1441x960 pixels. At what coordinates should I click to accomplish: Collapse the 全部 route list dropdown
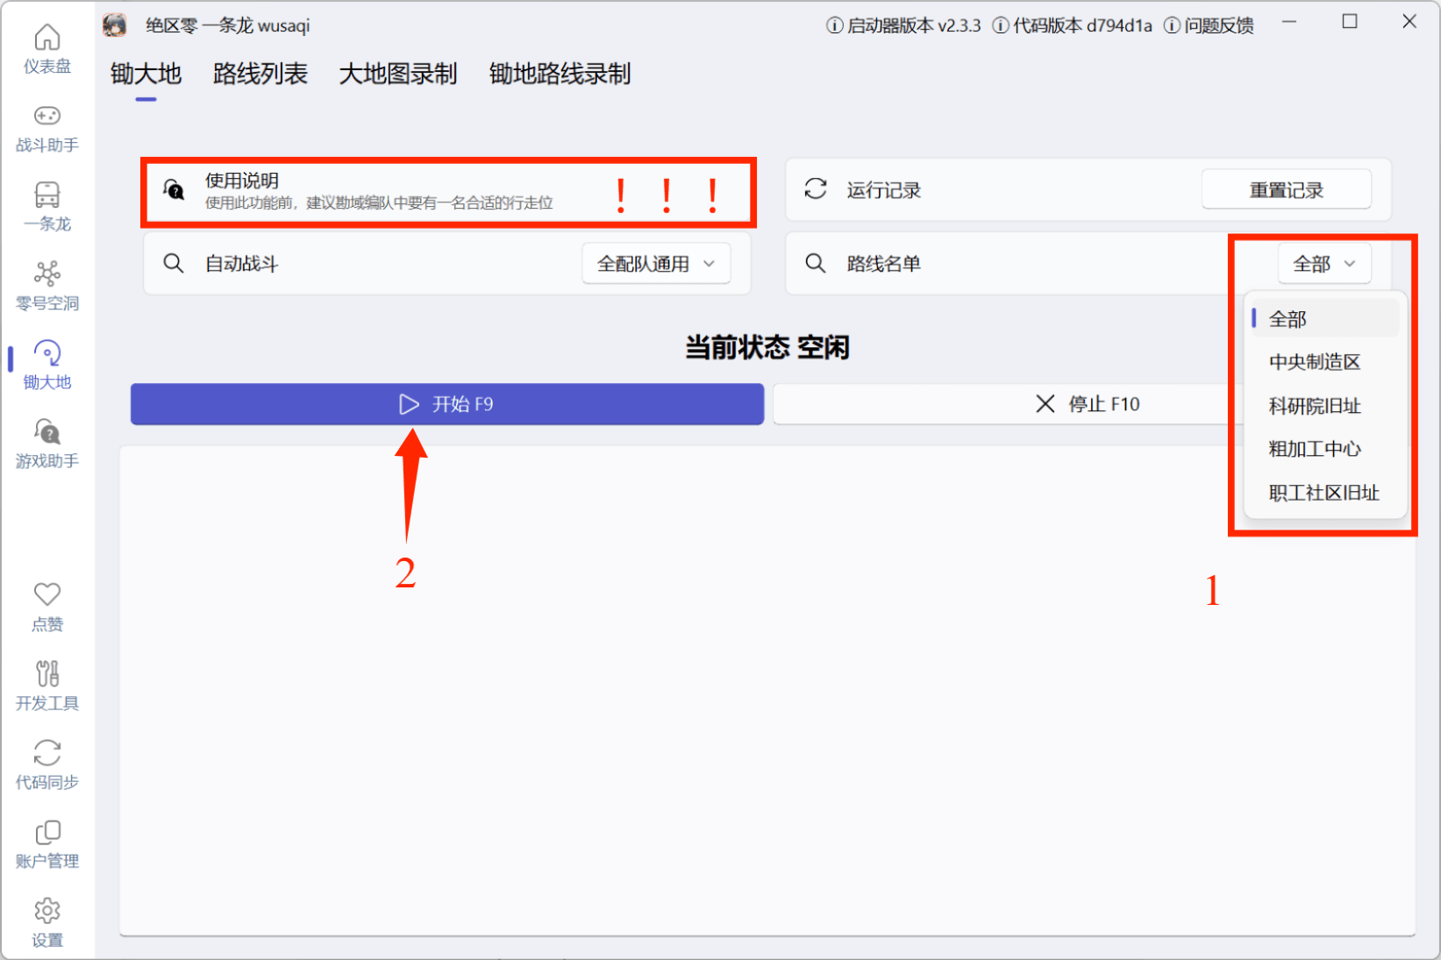tap(1324, 264)
